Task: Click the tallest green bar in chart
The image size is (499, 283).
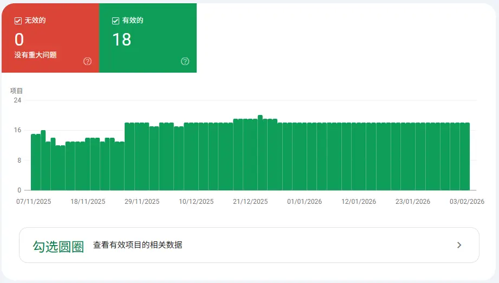Action: (260, 152)
